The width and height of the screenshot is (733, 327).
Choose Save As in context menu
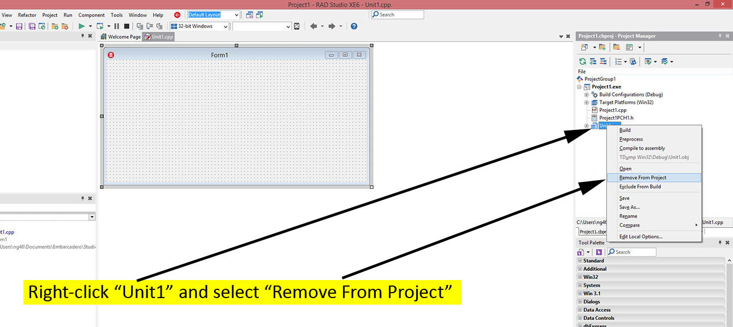coord(654,207)
